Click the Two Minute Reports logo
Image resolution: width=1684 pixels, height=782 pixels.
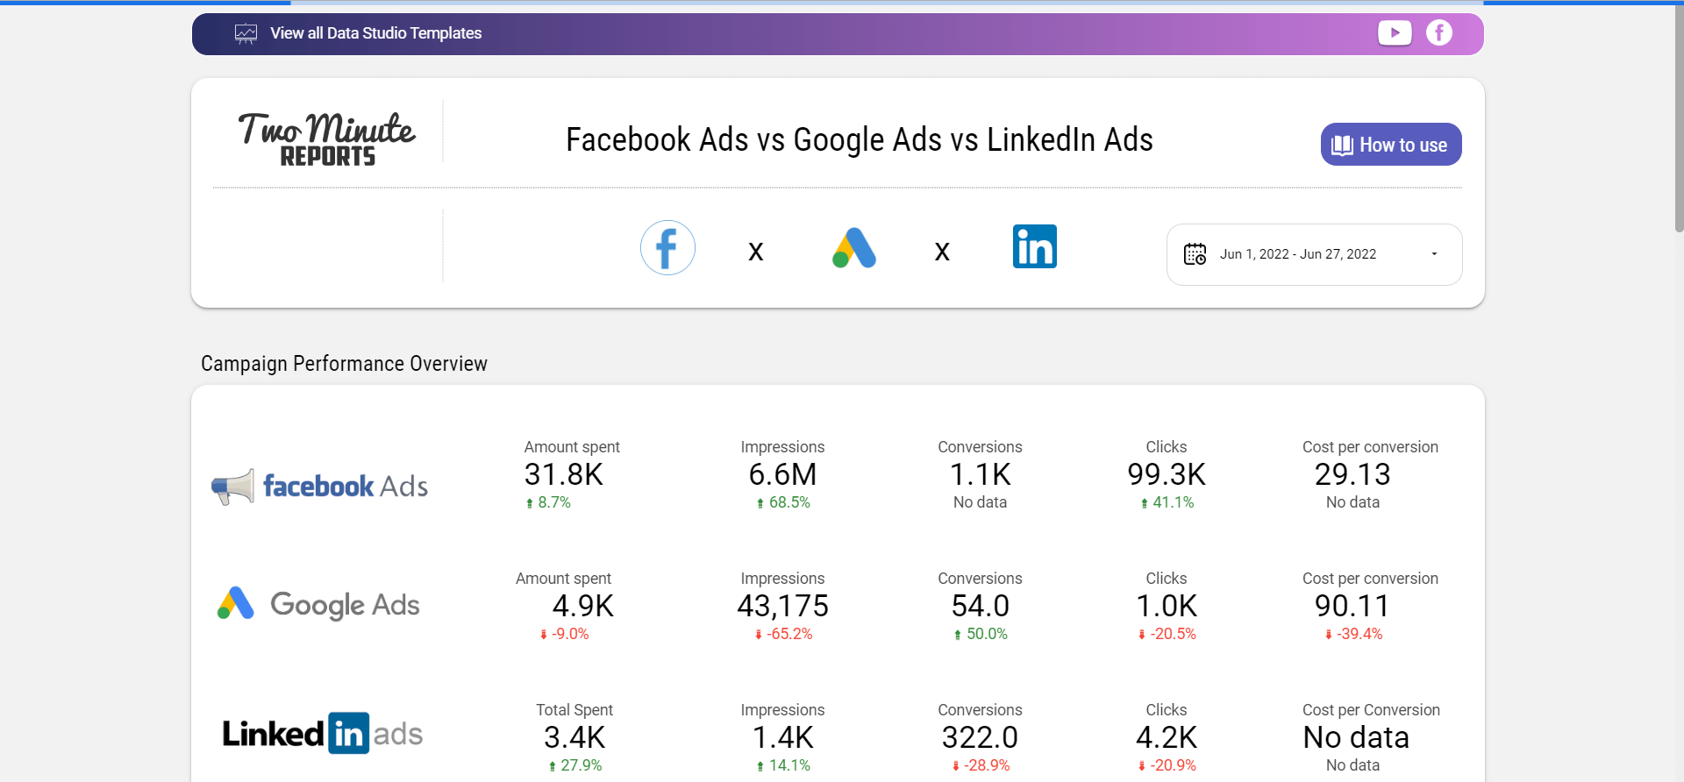(326, 139)
